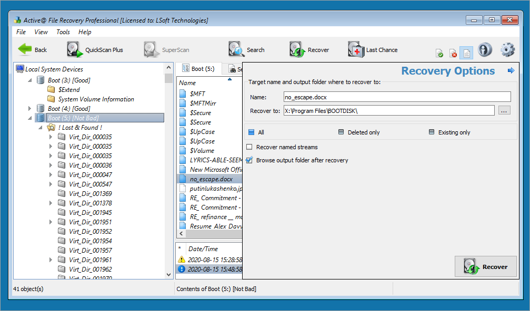Open the Help menu
The width and height of the screenshot is (530, 311).
pos(85,32)
